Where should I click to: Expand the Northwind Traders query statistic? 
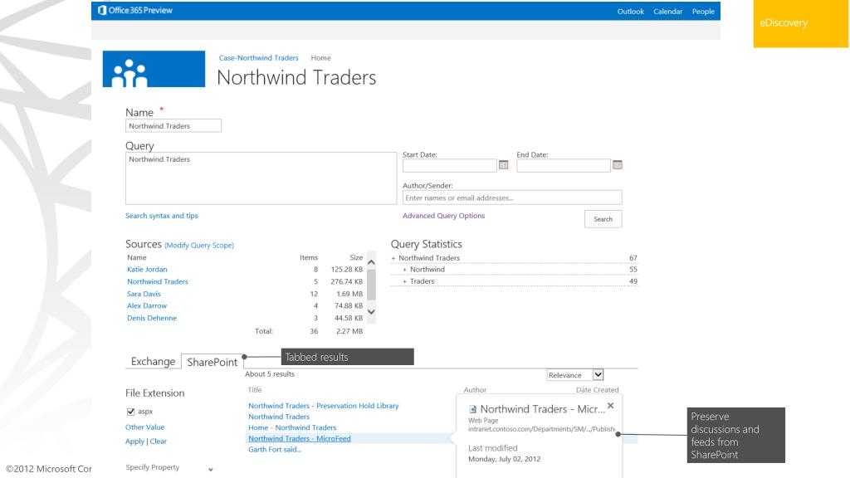click(393, 259)
